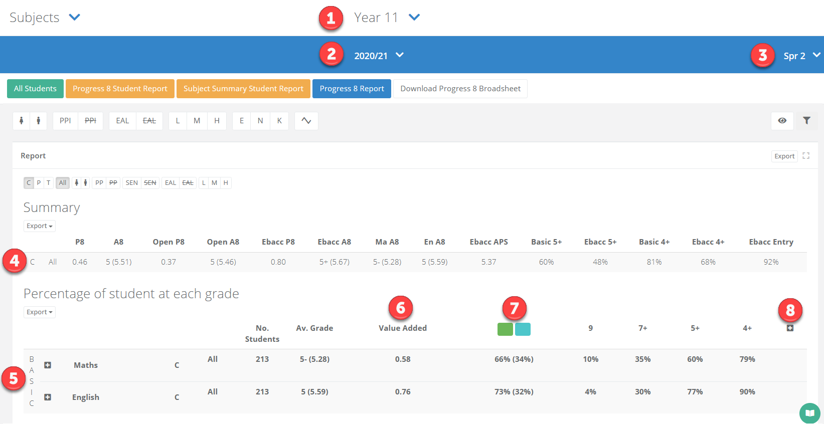Expand the Report panel to fullscreen
This screenshot has width=824, height=424.
[x=806, y=156]
